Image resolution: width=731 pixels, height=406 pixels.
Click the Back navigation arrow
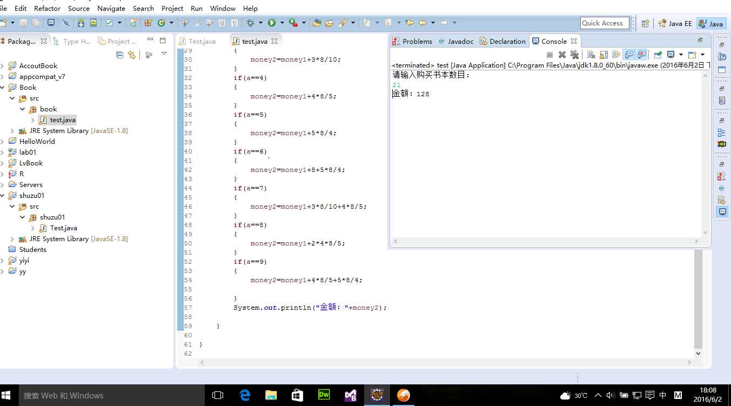[422, 23]
